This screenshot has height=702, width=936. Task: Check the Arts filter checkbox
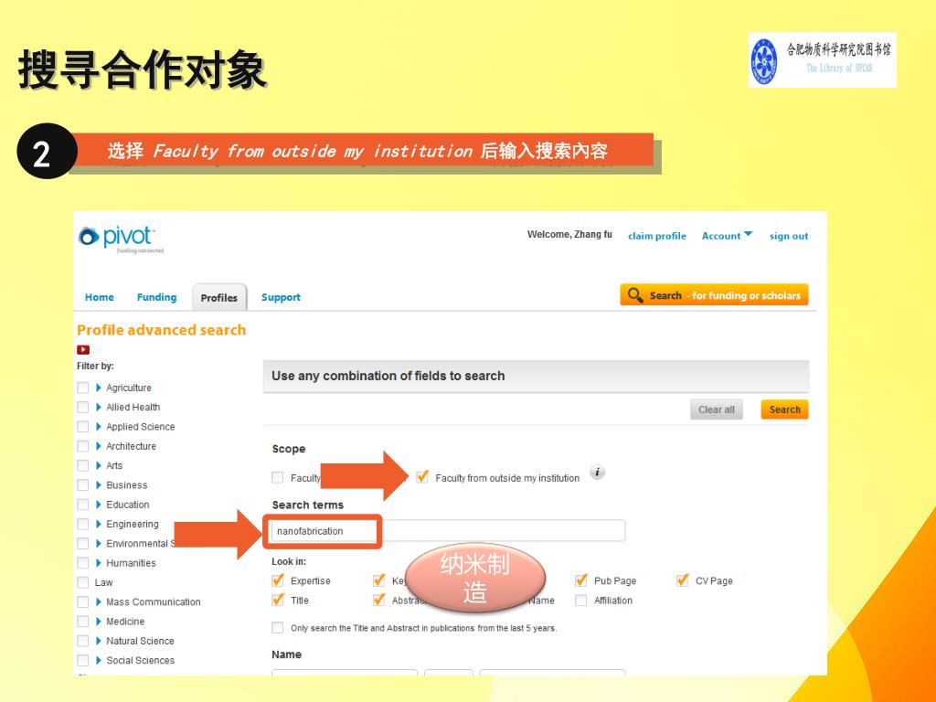pyautogui.click(x=83, y=465)
